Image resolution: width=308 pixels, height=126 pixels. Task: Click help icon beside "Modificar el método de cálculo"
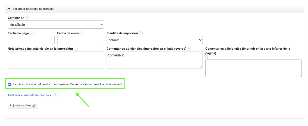56,95
